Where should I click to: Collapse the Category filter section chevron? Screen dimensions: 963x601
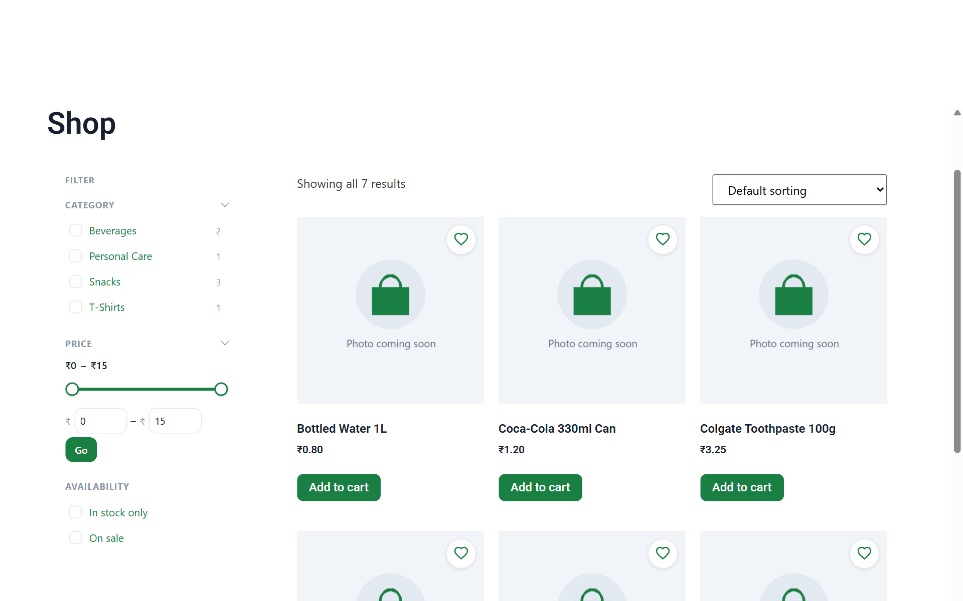pos(225,205)
